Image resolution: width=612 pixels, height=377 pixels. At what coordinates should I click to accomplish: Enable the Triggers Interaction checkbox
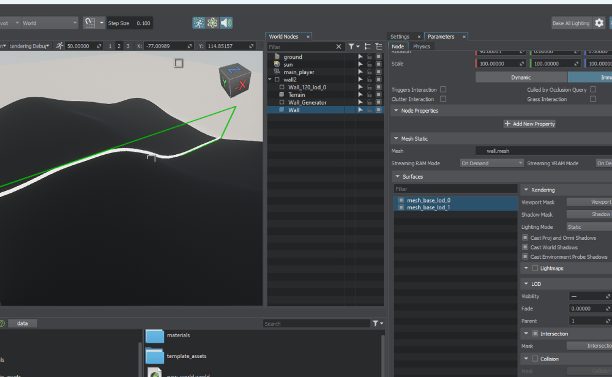443,89
